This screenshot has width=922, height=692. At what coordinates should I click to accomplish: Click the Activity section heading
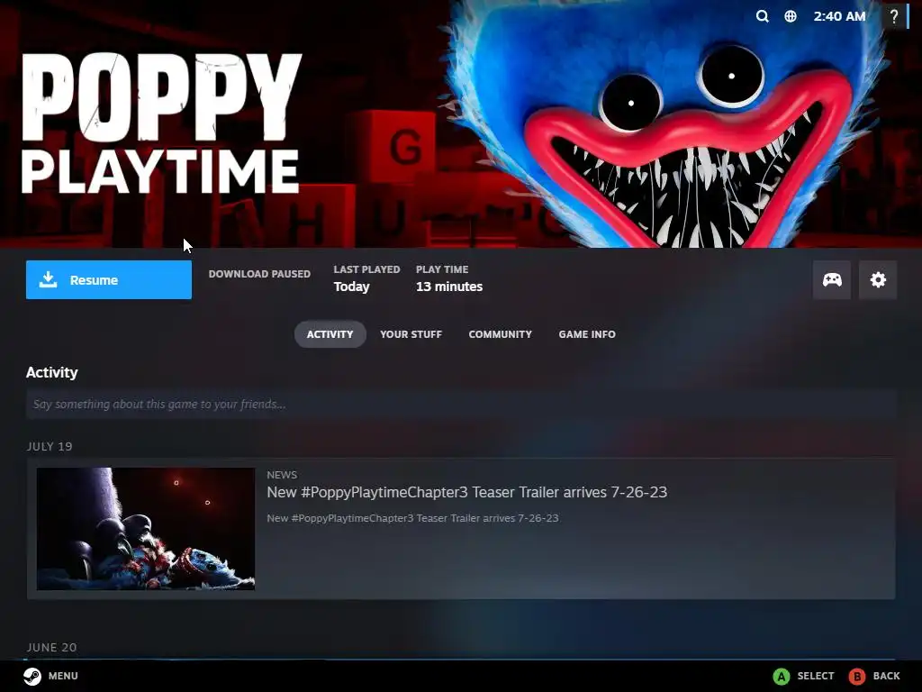51,372
